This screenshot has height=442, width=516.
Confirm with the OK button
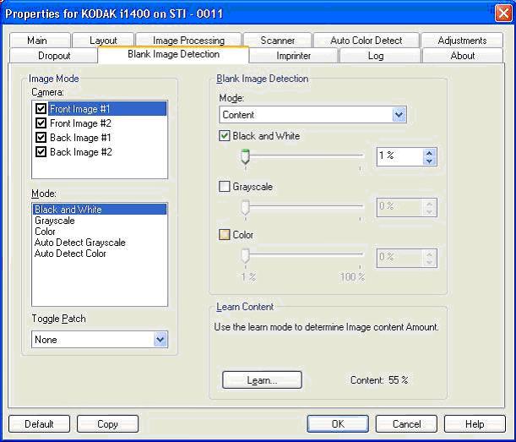point(338,423)
